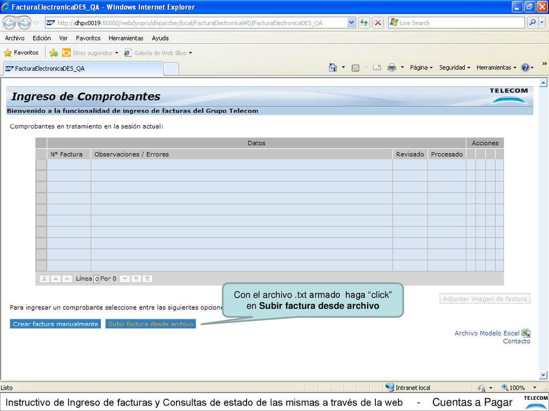Expand the Home icon dropdown arrow
Image resolution: width=549 pixels, height=411 pixels.
[344, 67]
